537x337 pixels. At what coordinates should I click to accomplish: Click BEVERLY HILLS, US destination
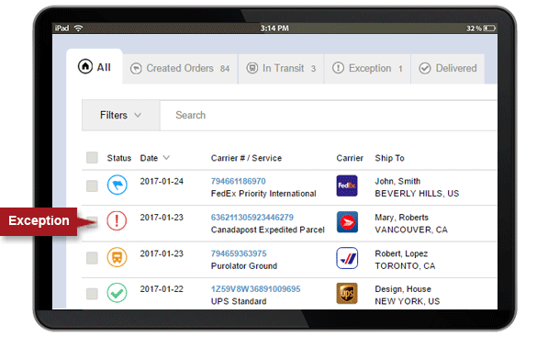(417, 194)
